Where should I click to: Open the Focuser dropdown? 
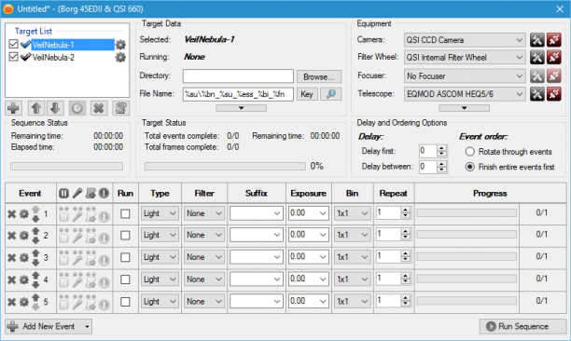point(465,76)
